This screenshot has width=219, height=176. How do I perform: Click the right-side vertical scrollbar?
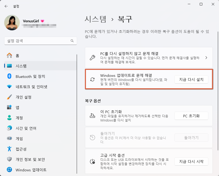pyautogui.click(x=218, y=91)
